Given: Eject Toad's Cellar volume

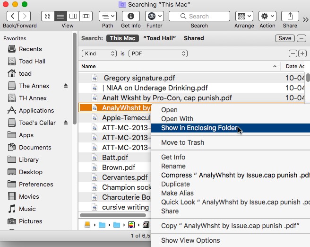Looking at the screenshot, I should (66, 123).
